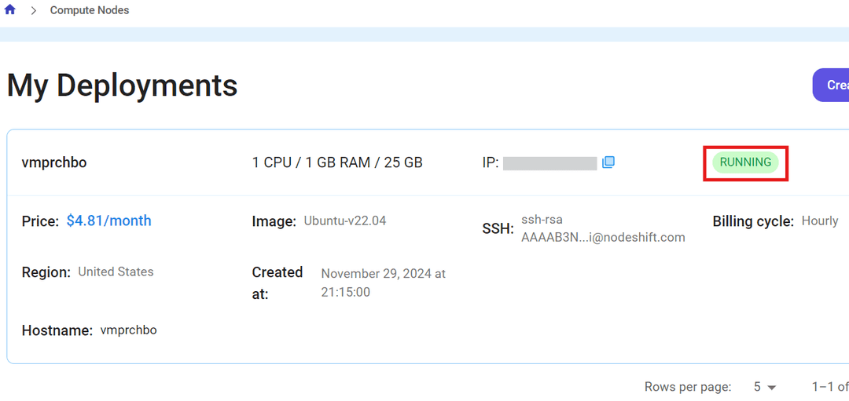Click the home icon in breadcrumb

[10, 10]
